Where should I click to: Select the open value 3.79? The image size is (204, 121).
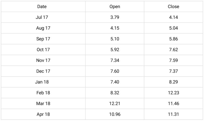pos(115,17)
